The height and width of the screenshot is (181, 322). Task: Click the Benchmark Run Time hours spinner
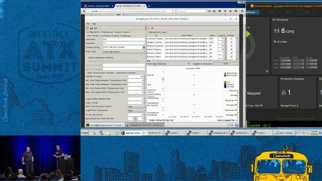(x=135, y=119)
